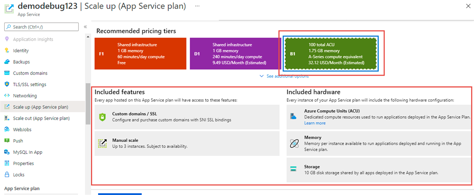Click the WebJobs icon
This screenshot has width=474, height=195.
7,130
